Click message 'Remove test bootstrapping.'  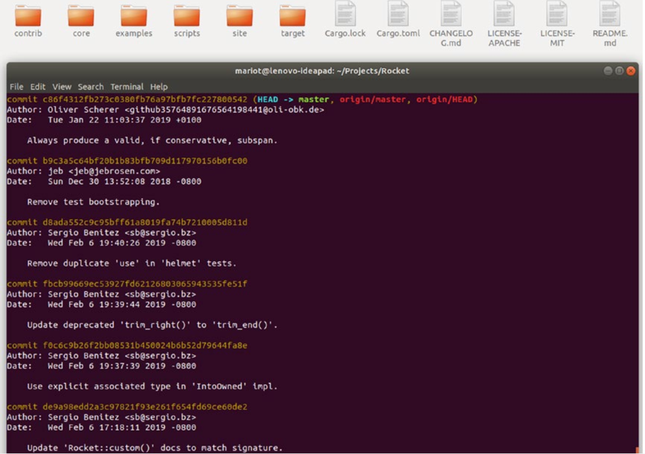coord(94,202)
